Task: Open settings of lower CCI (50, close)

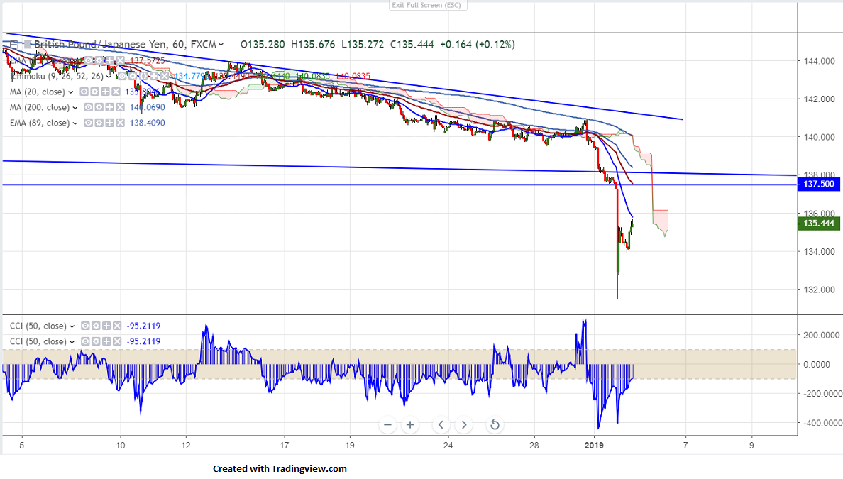Action: [x=96, y=341]
